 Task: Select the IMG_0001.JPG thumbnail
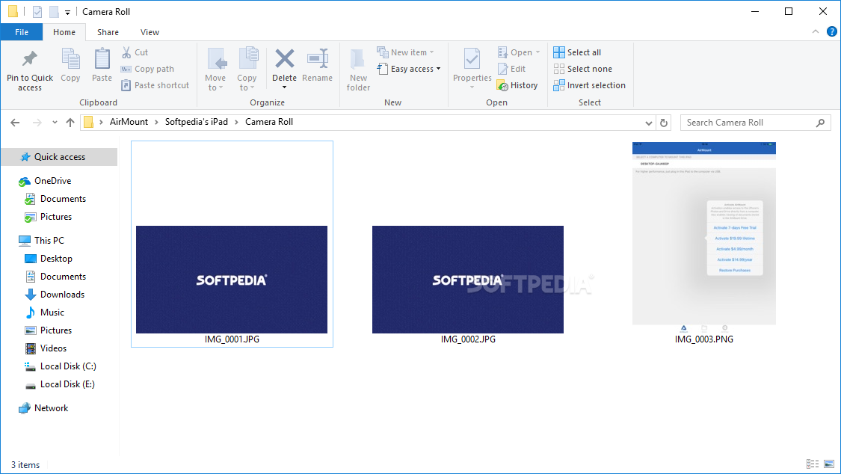(232, 280)
